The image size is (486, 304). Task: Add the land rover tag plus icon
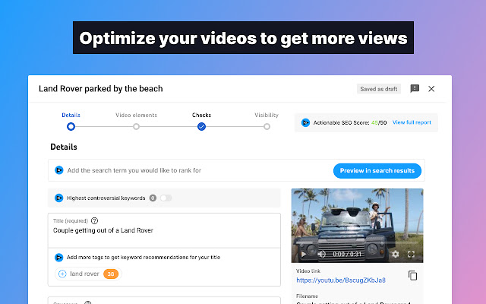point(62,274)
